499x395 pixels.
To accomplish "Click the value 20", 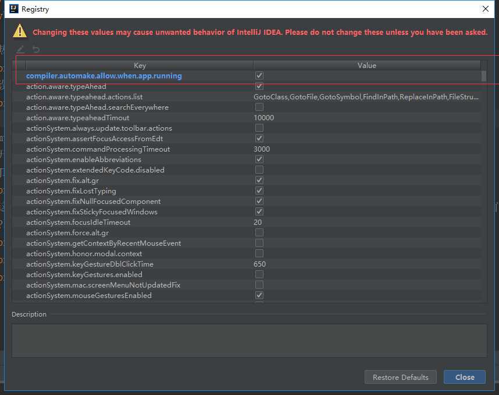I will [258, 222].
